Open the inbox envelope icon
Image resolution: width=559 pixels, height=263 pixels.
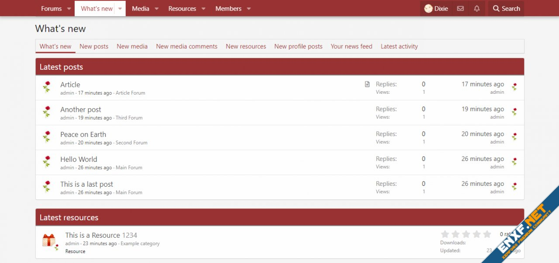(x=460, y=9)
